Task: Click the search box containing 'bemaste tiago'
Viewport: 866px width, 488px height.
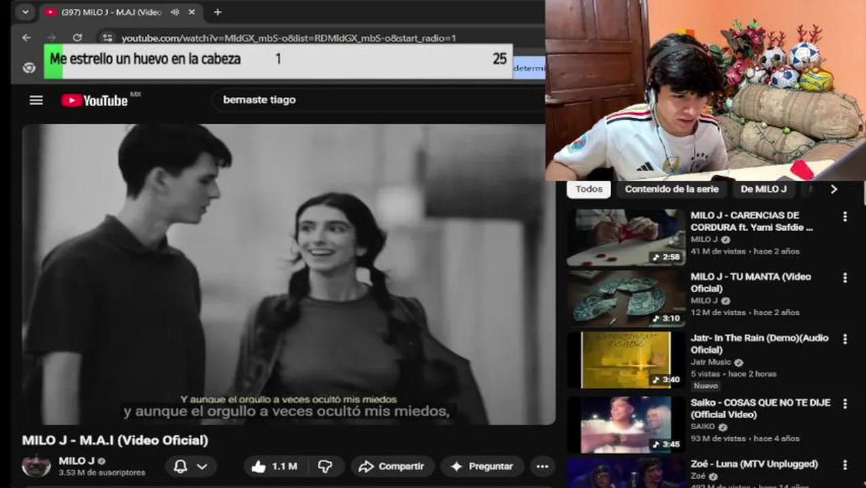Action: (379, 100)
